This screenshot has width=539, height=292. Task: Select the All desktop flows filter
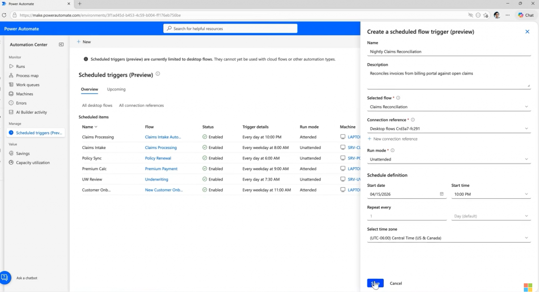click(97, 105)
